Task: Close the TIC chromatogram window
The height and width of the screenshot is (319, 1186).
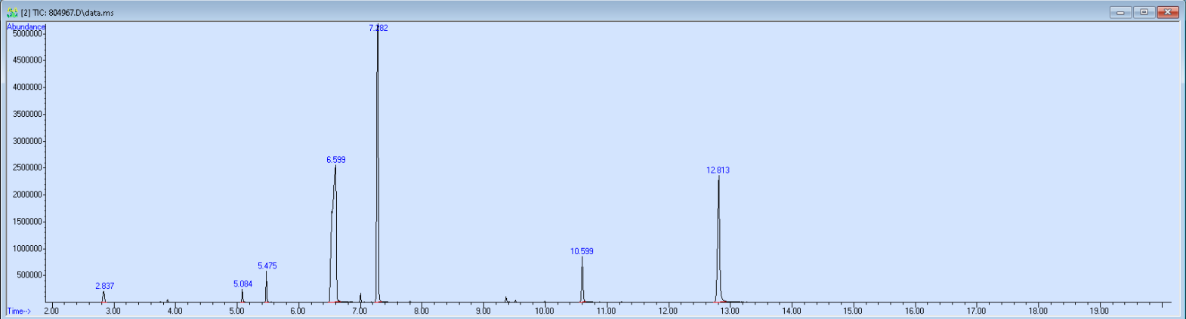Action: pyautogui.click(x=1168, y=12)
